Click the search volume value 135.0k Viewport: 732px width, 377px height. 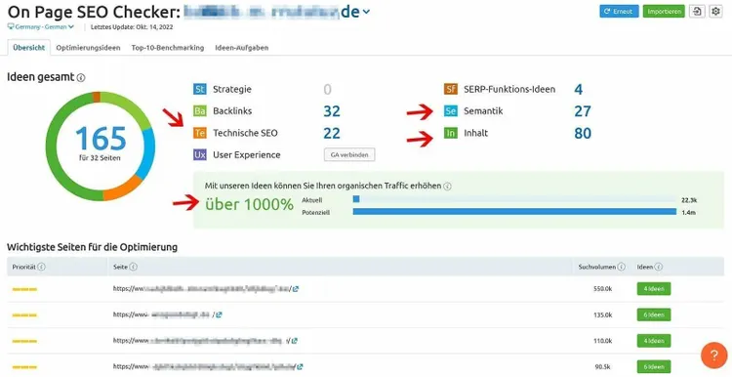603,314
